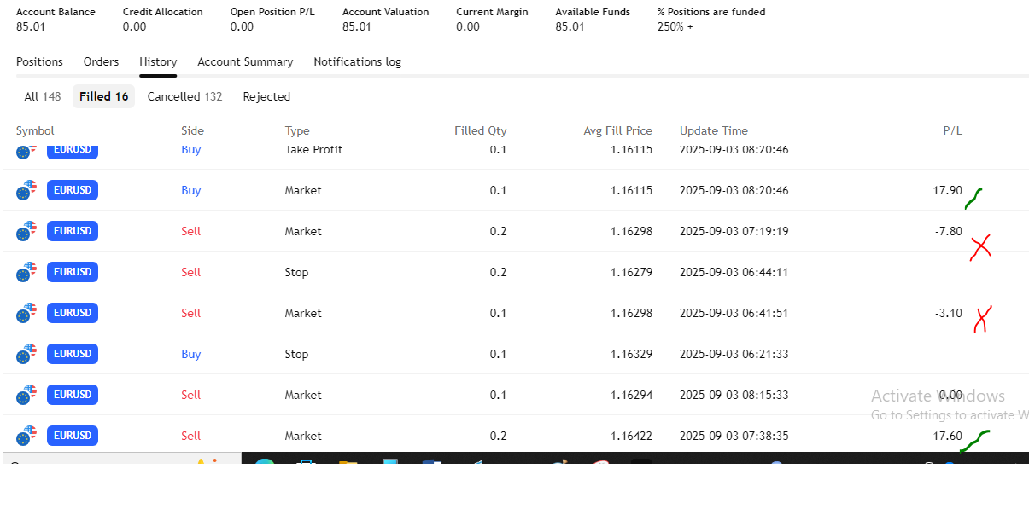Click the Symbol column header

(35, 130)
